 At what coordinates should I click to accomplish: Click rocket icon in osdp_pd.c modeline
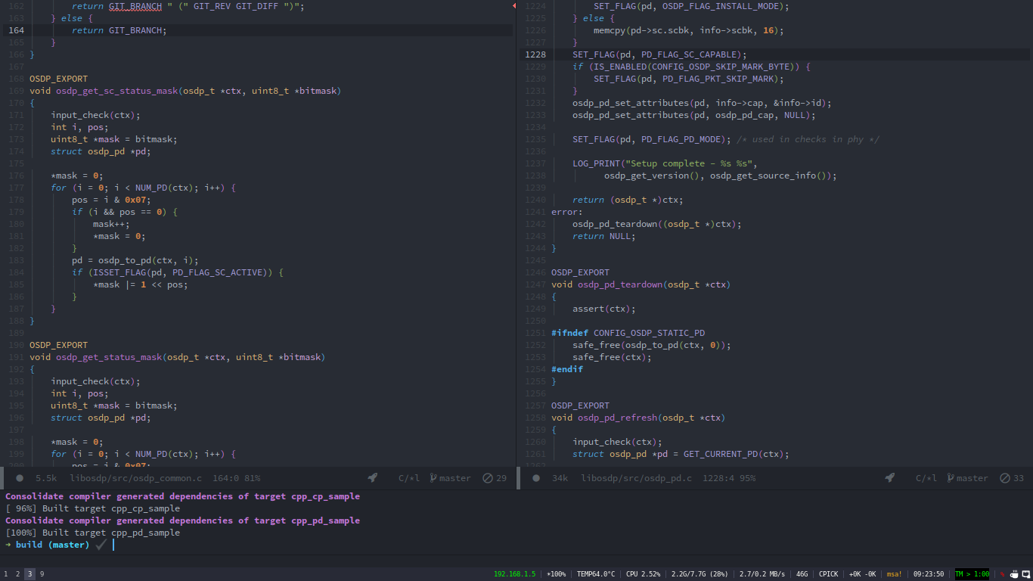[x=890, y=478]
